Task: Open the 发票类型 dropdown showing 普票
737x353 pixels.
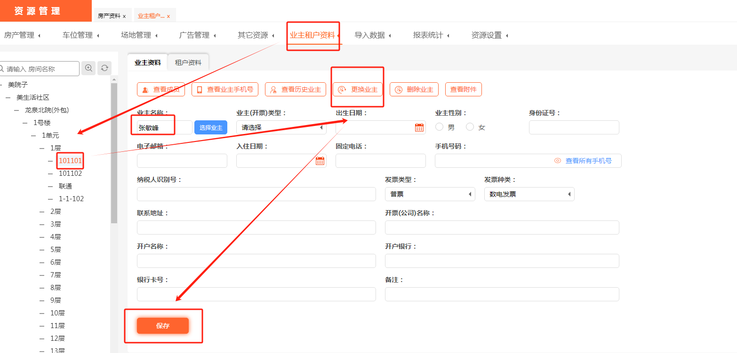Action: 430,194
